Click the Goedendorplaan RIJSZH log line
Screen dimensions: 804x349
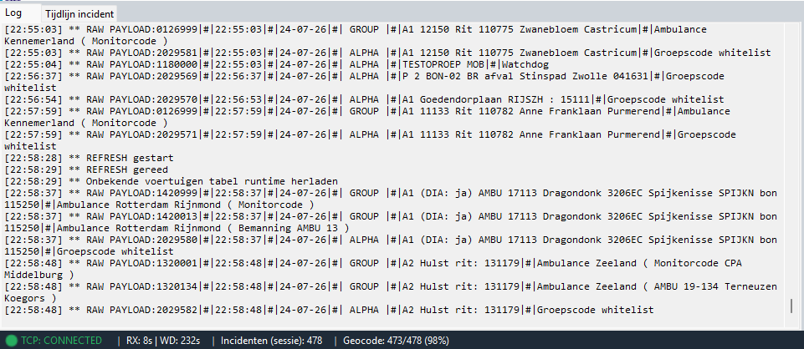(x=364, y=100)
